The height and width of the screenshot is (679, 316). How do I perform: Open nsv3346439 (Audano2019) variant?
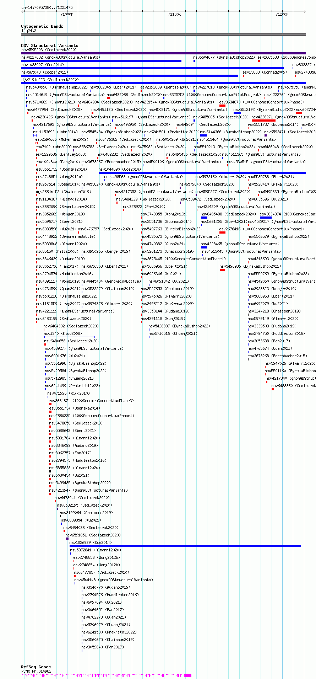point(60,259)
